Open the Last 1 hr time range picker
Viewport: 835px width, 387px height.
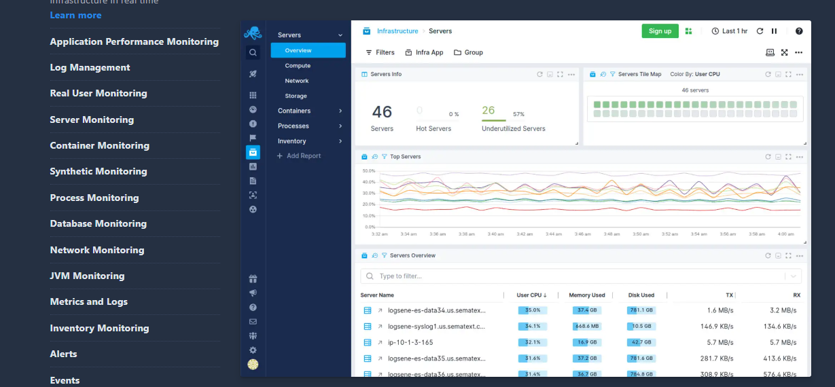[x=730, y=31]
